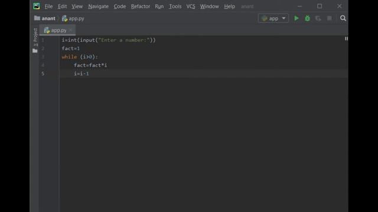
Task: Select the anant project breadcrumb
Action: [x=45, y=18]
